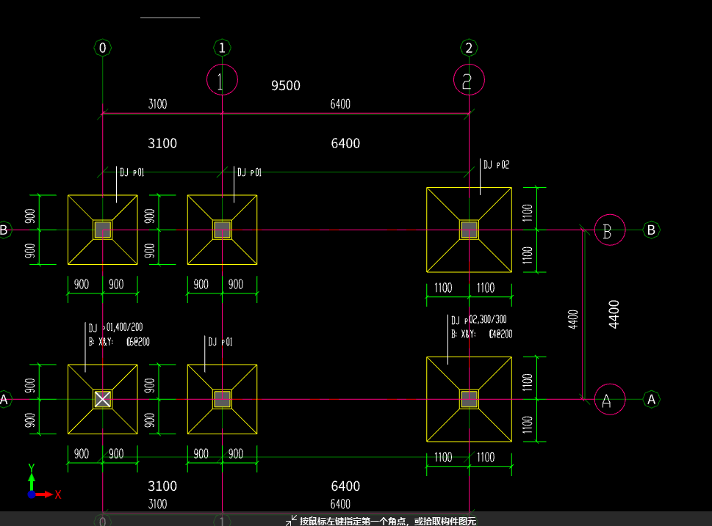
Task: Click bold 3100 dimension below the bottom footings
Action: coord(162,486)
